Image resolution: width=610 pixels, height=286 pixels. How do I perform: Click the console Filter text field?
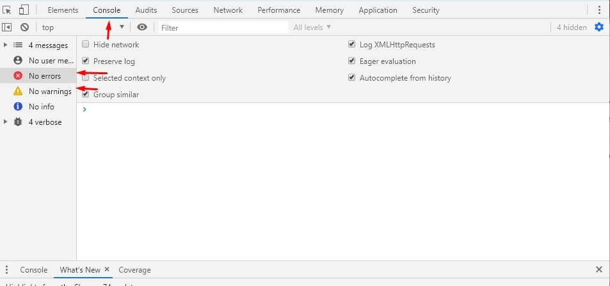(222, 28)
